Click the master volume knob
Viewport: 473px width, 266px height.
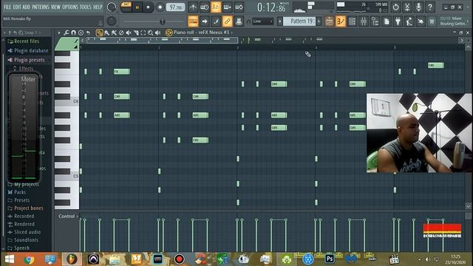coord(112,7)
